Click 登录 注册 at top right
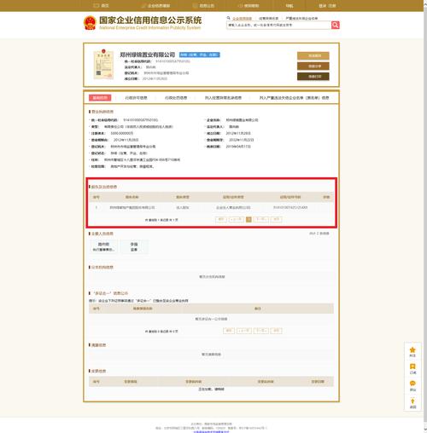This screenshot has height=433, width=427. (x=327, y=6)
